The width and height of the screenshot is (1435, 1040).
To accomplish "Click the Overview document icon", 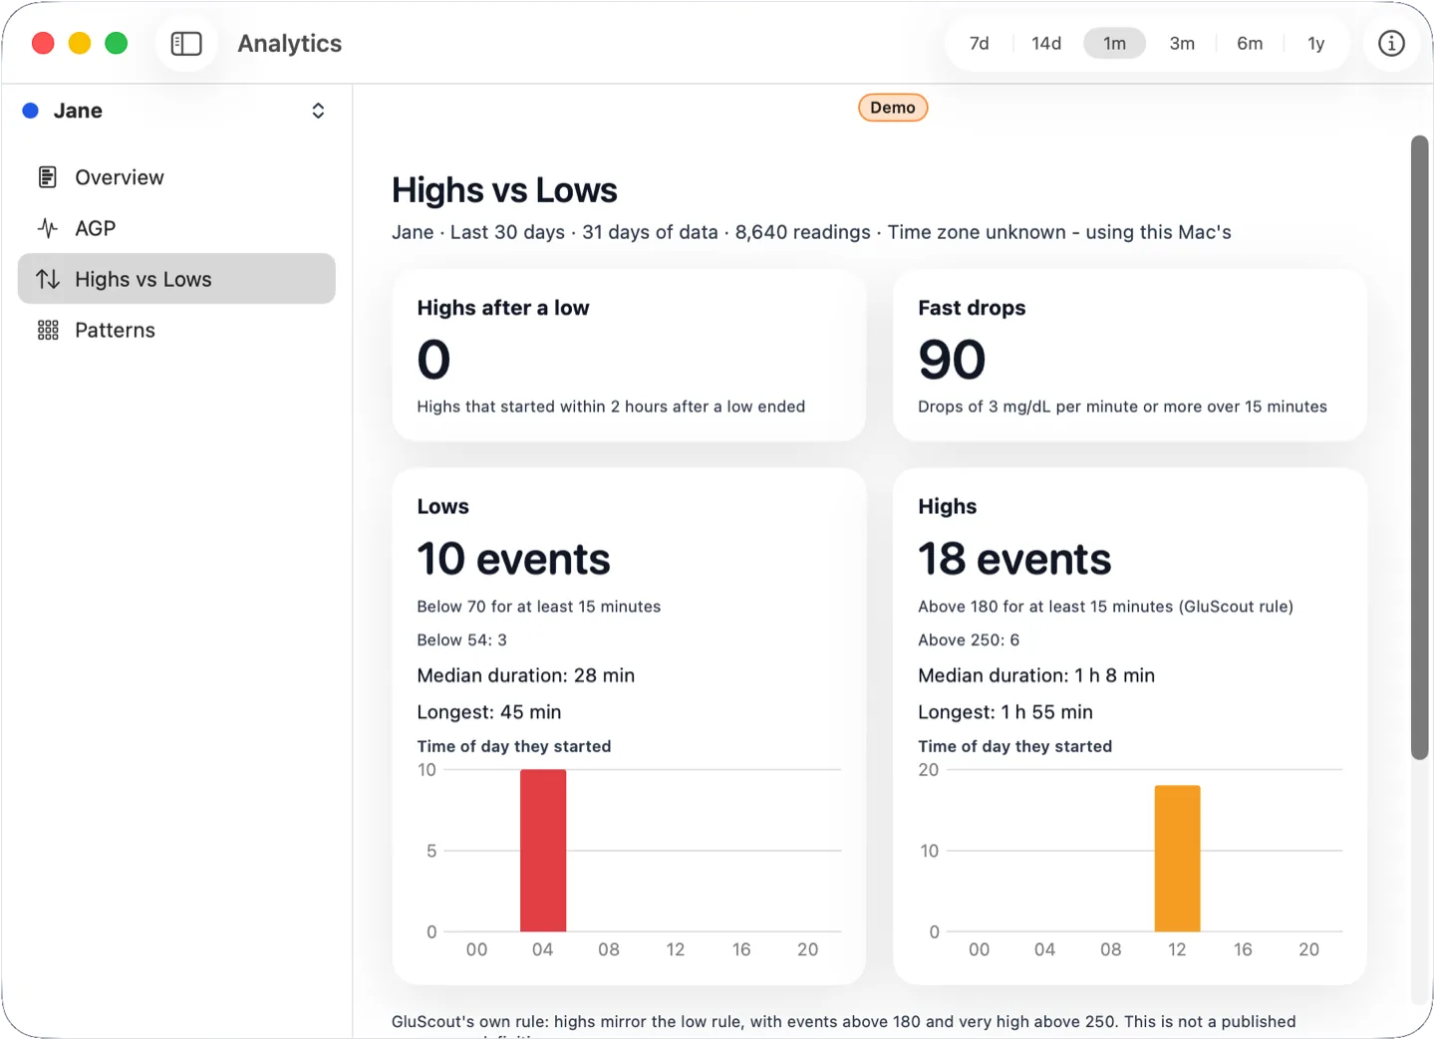I will 48,177.
